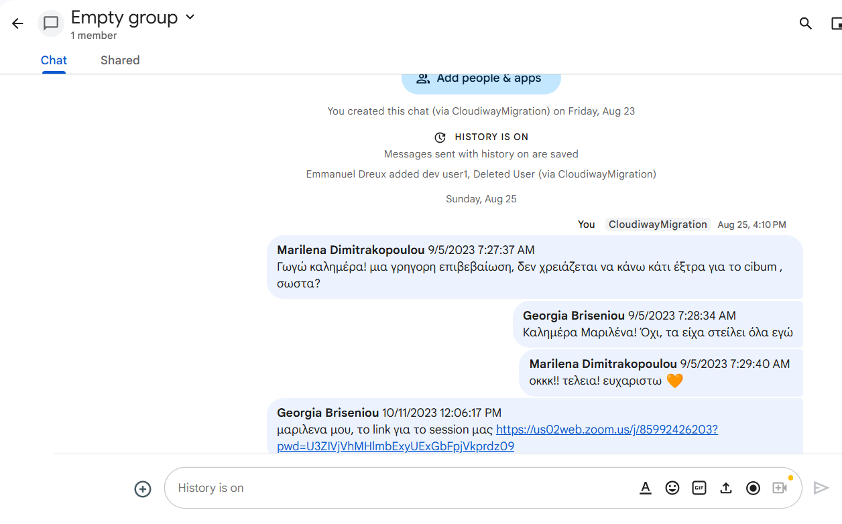The width and height of the screenshot is (842, 524).
Task: Switch to the Chat tab
Action: point(54,60)
